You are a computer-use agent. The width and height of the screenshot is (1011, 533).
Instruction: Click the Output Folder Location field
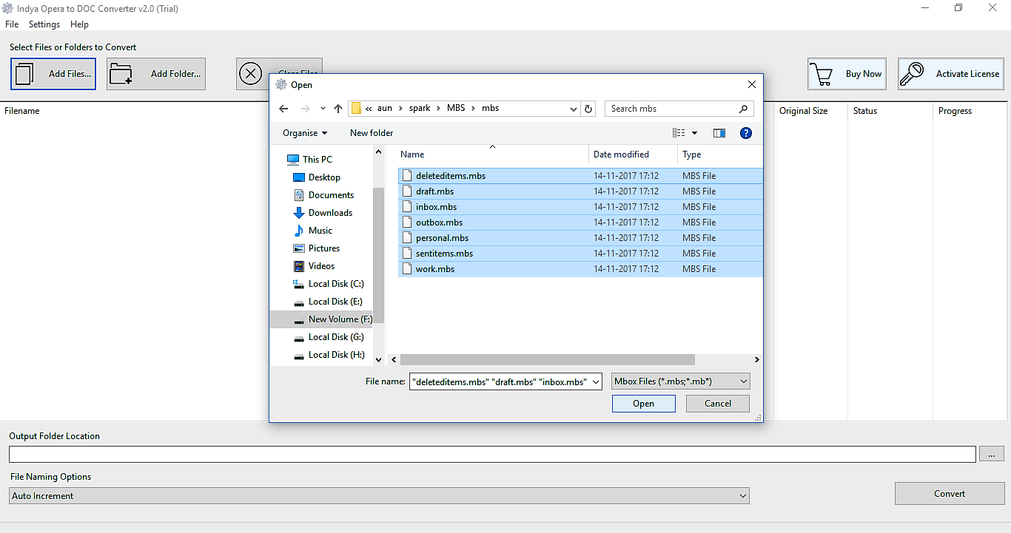click(x=492, y=455)
